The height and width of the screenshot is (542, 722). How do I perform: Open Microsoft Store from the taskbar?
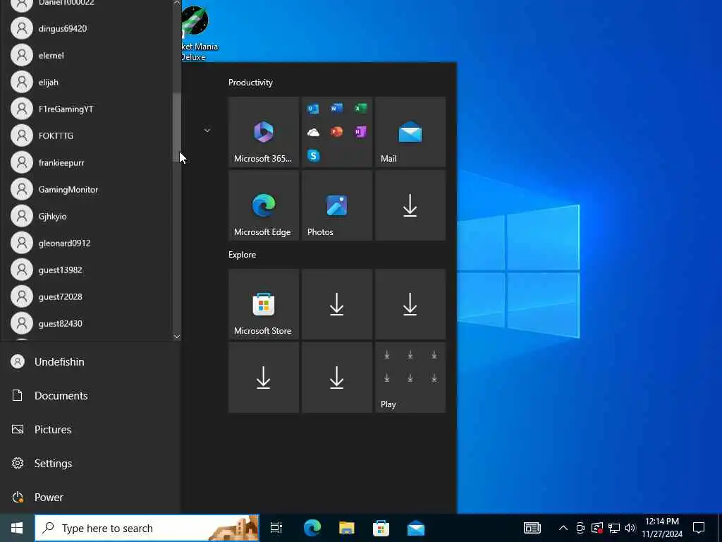(381, 528)
